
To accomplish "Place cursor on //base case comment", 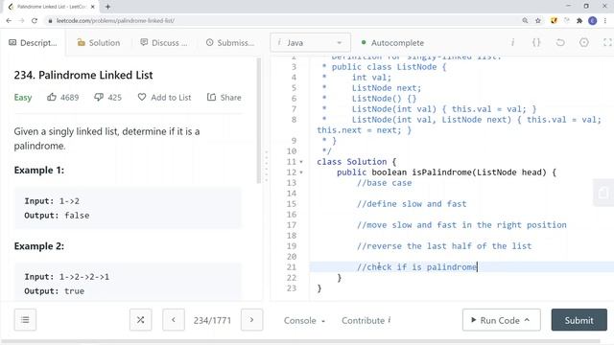I will tap(384, 183).
